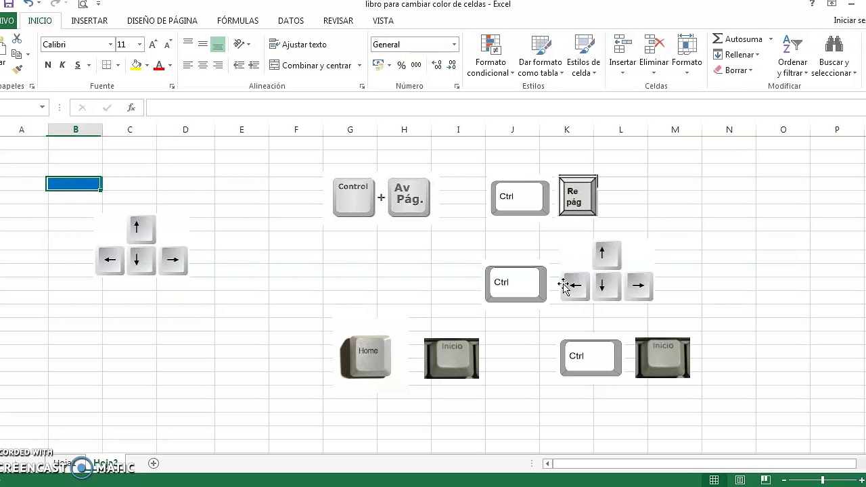Switch to DISEÑO DE PÁGINA tab
866x487 pixels.
click(162, 21)
